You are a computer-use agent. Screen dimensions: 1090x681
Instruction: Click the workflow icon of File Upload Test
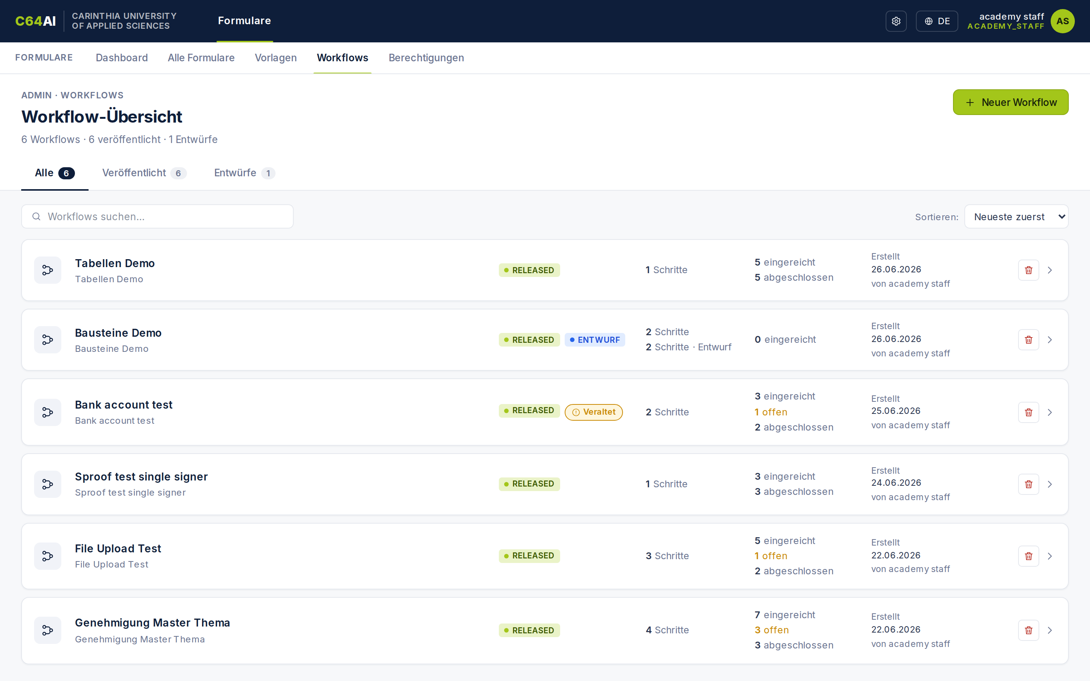click(48, 556)
